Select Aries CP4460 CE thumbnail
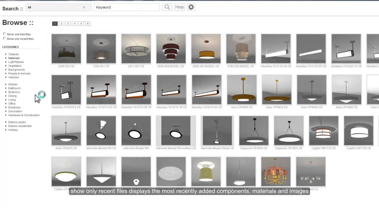379x208 pixels. [x=312, y=90]
